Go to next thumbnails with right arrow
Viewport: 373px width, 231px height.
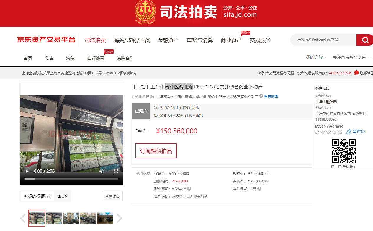pyautogui.click(x=119, y=219)
